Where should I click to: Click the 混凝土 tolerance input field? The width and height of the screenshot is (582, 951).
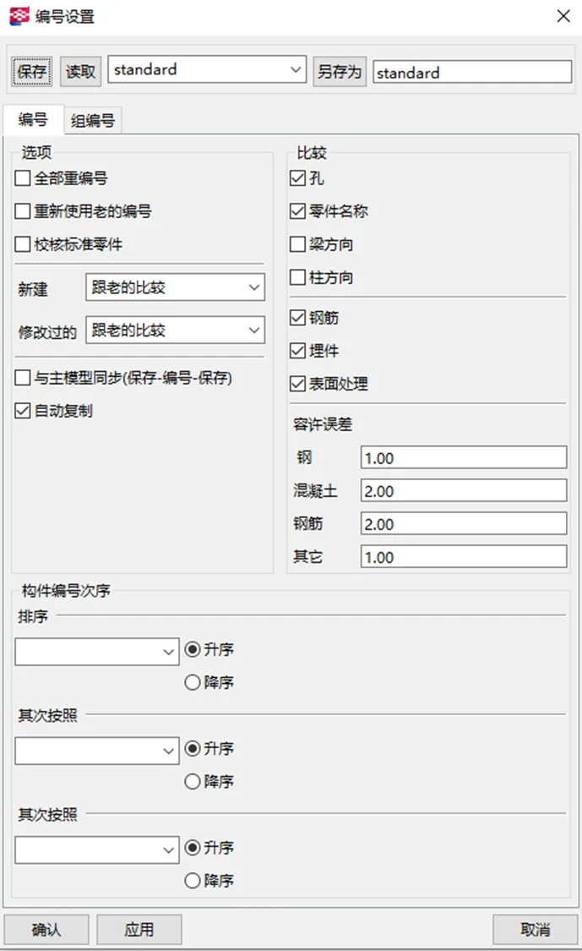click(463, 491)
